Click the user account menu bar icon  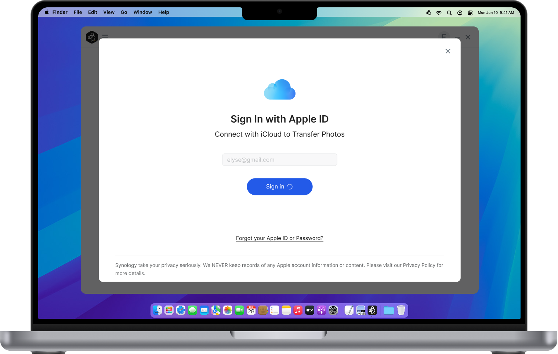click(x=460, y=12)
